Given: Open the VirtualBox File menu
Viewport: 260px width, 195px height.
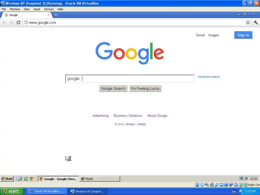Looking at the screenshot, I should (x=4, y=9).
